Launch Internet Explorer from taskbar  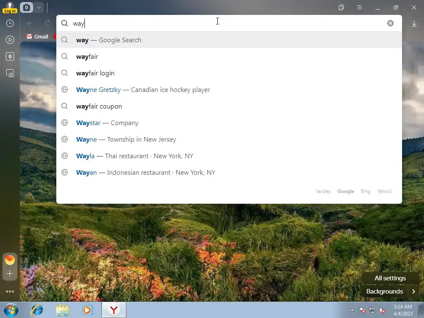point(37,310)
